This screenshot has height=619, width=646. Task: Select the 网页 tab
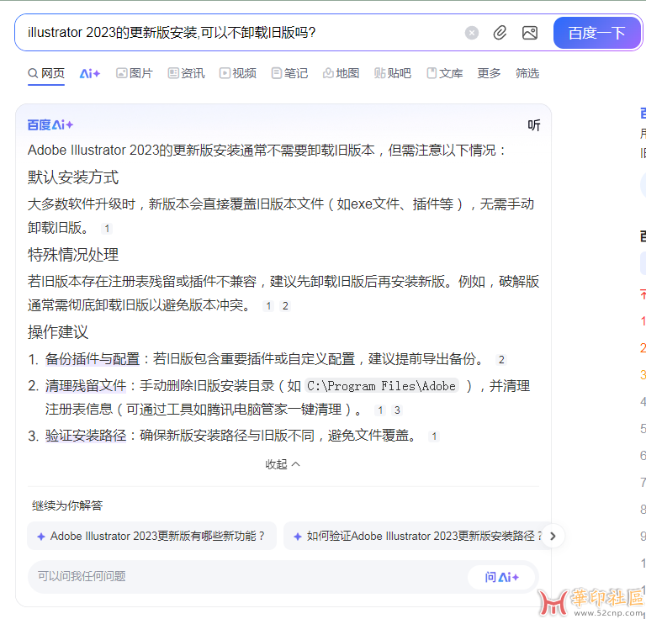tap(46, 73)
